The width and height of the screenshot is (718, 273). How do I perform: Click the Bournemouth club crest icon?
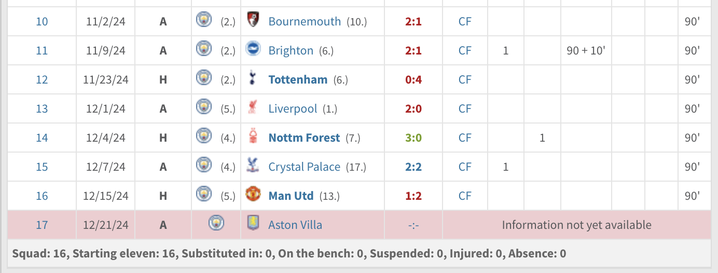click(253, 21)
